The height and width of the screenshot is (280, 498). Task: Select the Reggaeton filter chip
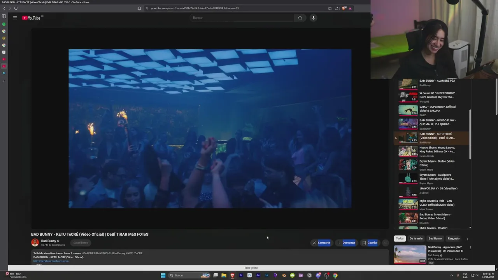tap(454, 238)
